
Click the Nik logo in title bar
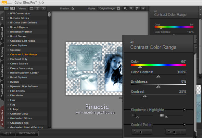[4, 3]
